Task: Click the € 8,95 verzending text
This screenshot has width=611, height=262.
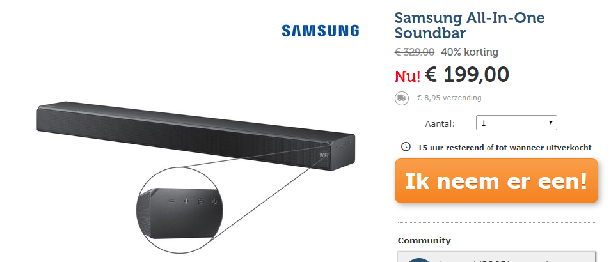Action: tap(449, 98)
